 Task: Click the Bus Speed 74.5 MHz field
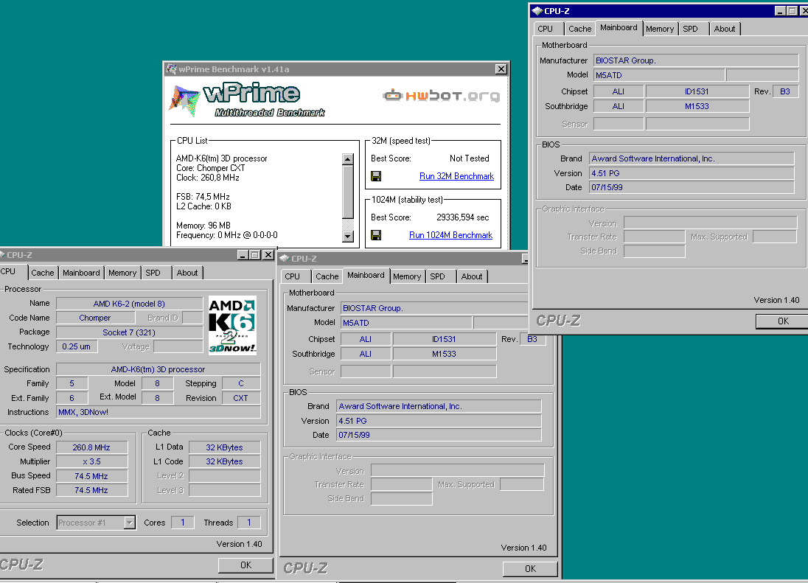[x=91, y=476]
